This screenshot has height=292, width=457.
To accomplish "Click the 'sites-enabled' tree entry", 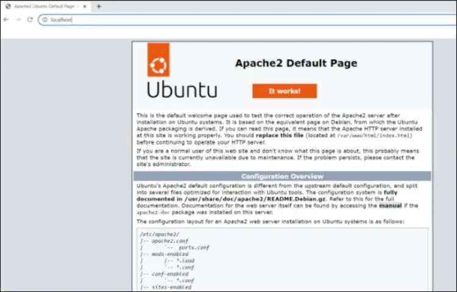I will (171, 287).
